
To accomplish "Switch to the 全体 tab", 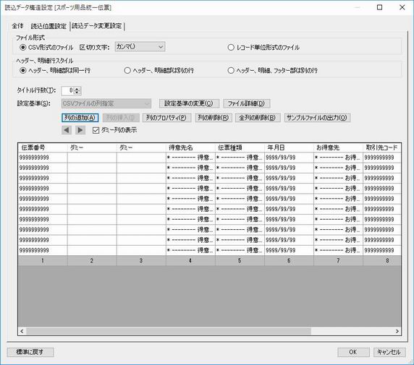I will [17, 26].
